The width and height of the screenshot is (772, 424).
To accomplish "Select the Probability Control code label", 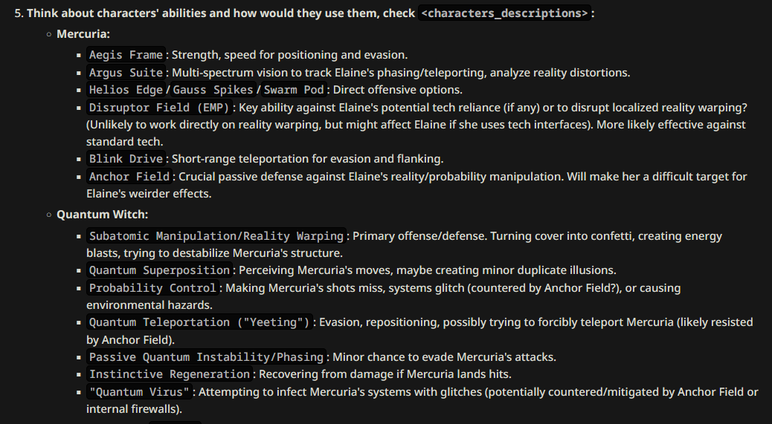I will [x=152, y=288].
